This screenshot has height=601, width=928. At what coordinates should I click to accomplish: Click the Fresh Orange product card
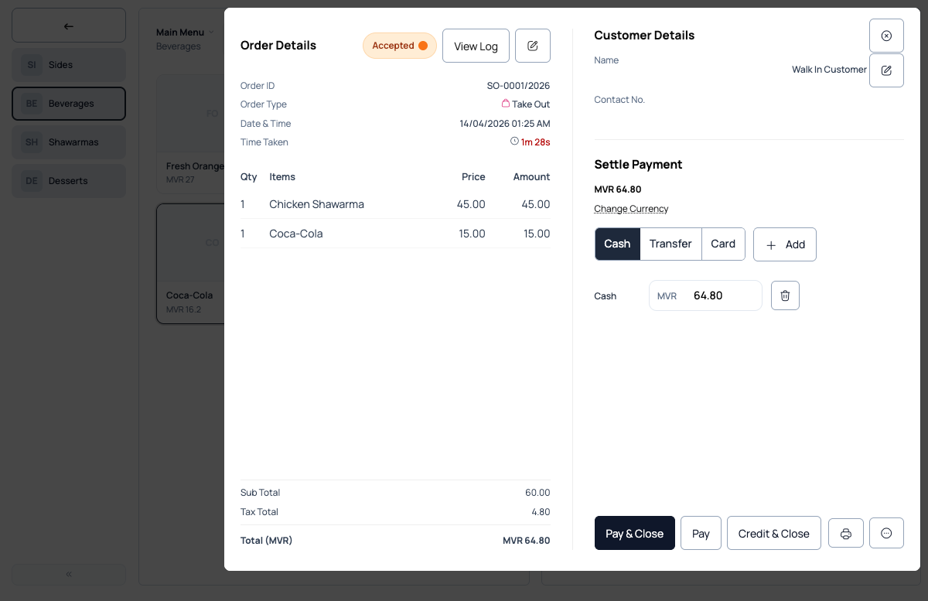[190, 133]
